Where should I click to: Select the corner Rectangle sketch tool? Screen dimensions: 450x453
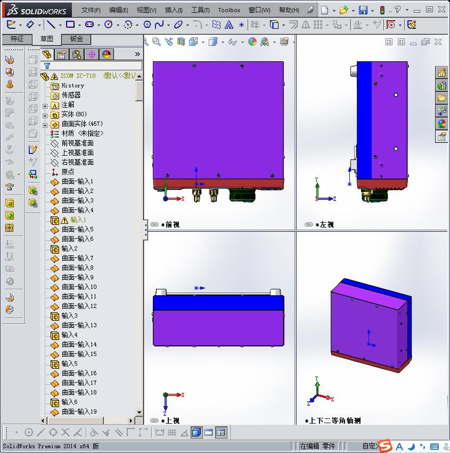(70, 25)
